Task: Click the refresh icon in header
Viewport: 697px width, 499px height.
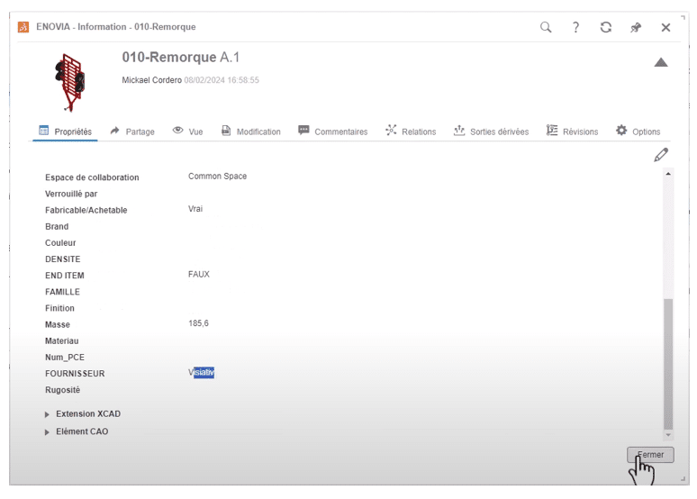Action: (606, 28)
